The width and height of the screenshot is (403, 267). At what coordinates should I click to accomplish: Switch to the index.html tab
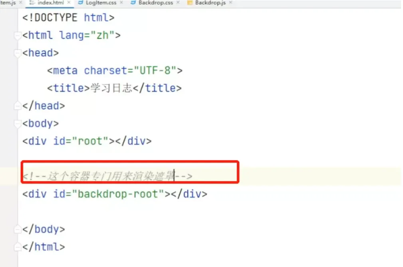click(51, 3)
